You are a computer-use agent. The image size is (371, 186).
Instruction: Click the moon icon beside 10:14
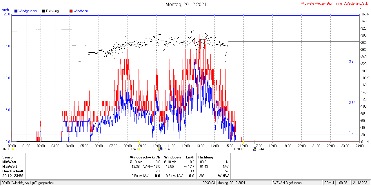click(x=160, y=149)
